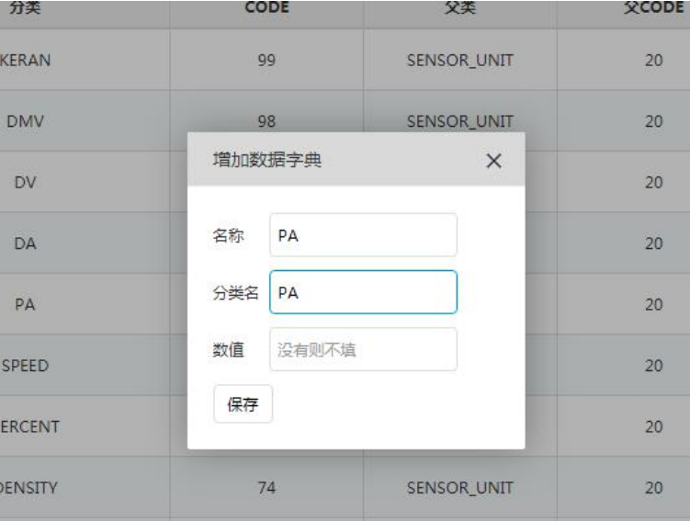Click the DA cell in the table
Viewport: 690px width, 521px height.
tap(25, 244)
